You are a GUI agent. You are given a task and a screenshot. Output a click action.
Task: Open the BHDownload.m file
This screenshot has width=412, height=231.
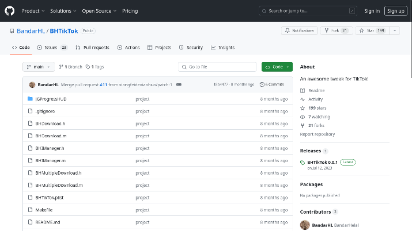pyautogui.click(x=51, y=136)
